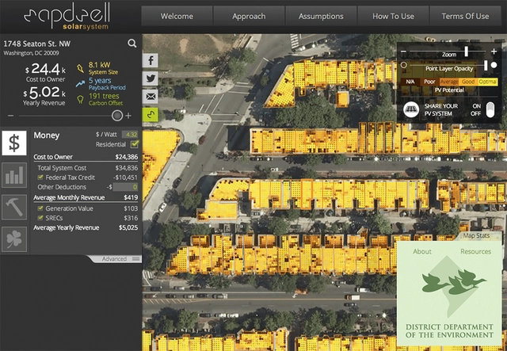This screenshot has width=507, height=351.
Task: Click the Total System Cost $34,836 row
Action: tap(87, 168)
